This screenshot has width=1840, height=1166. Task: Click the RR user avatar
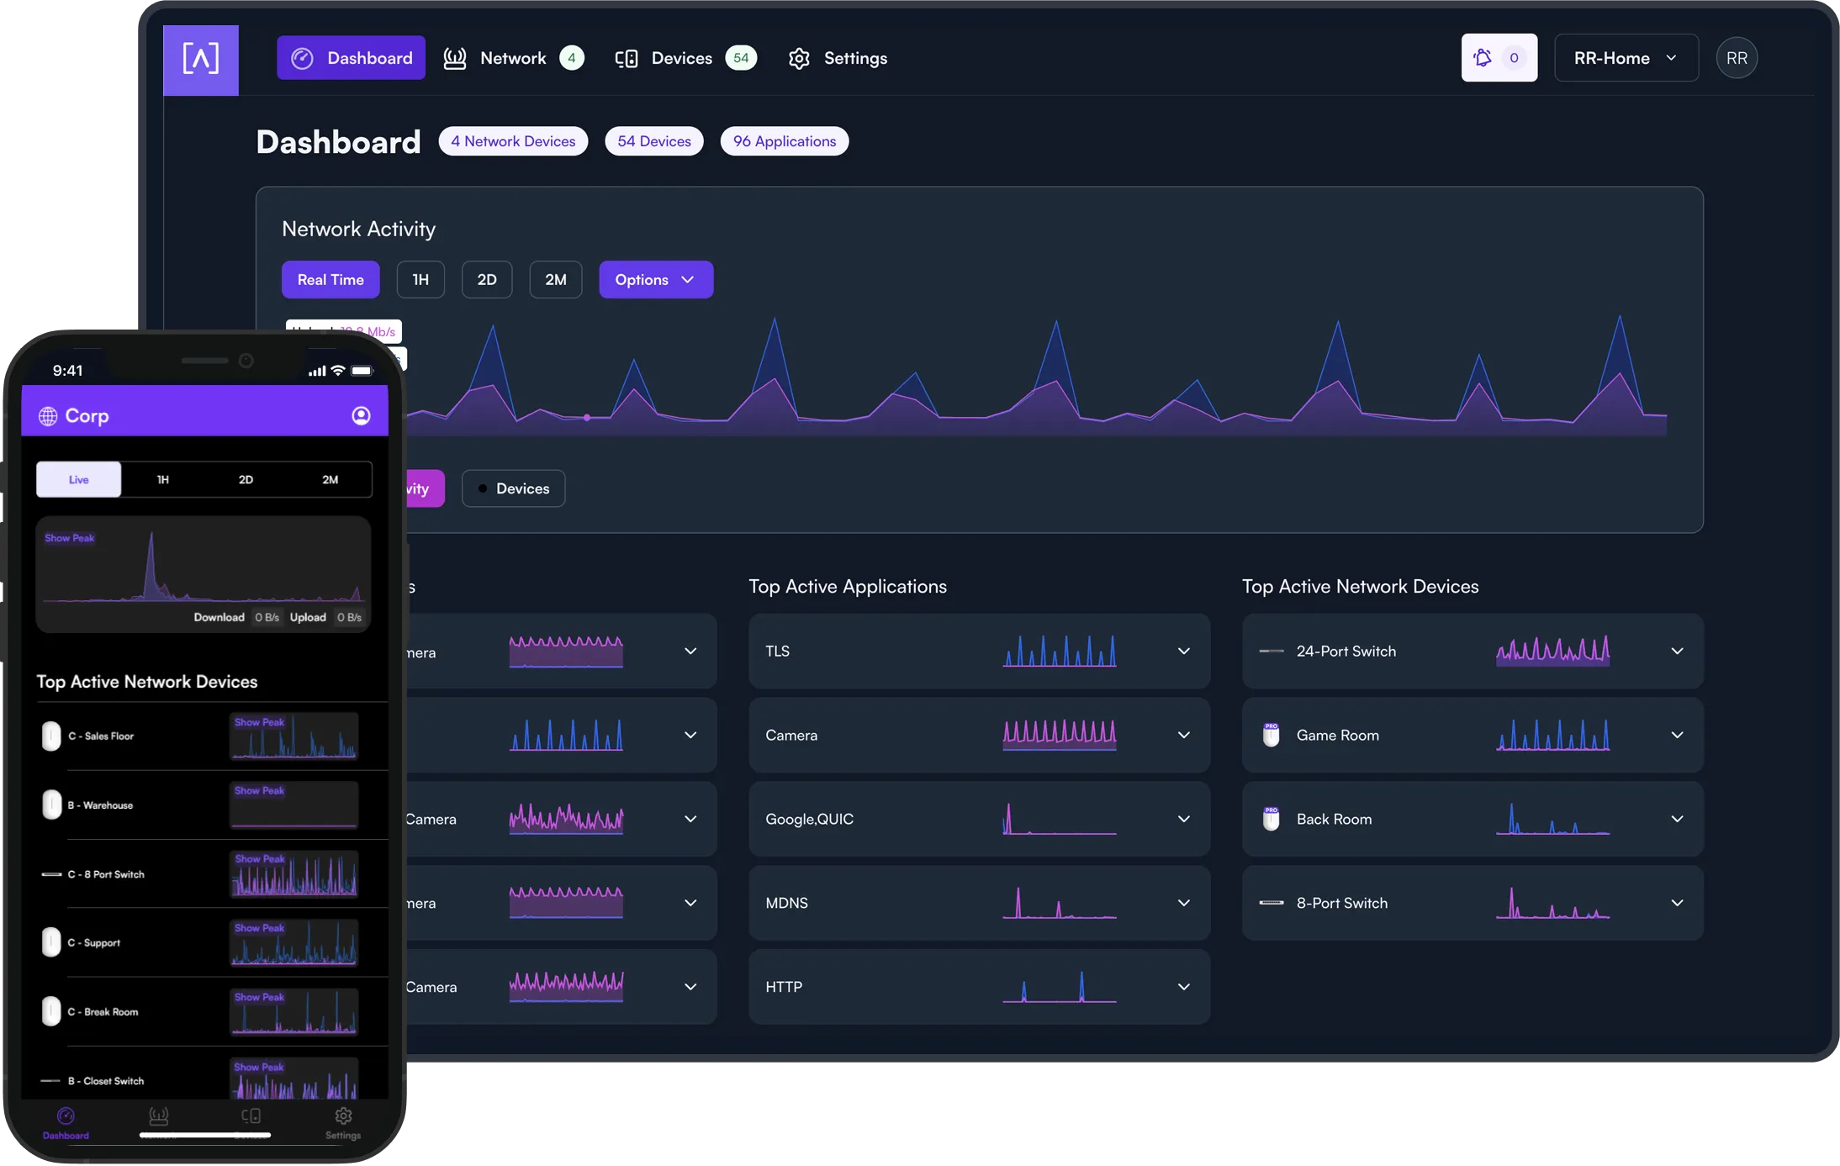pyautogui.click(x=1736, y=58)
